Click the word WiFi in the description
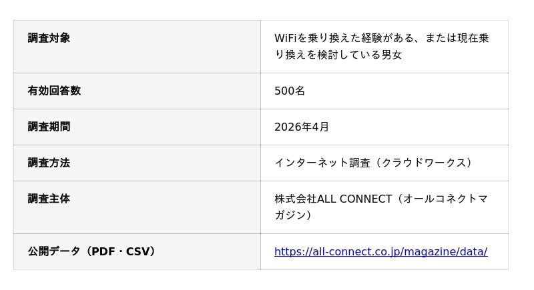Image resolution: width=534 pixels, height=290 pixels. (286, 38)
